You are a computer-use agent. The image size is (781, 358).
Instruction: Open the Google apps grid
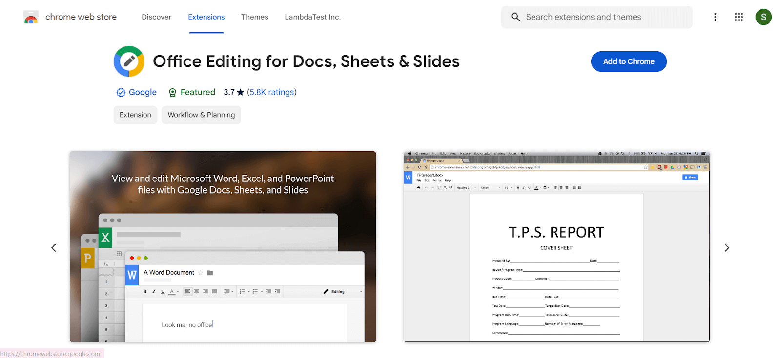pyautogui.click(x=739, y=17)
